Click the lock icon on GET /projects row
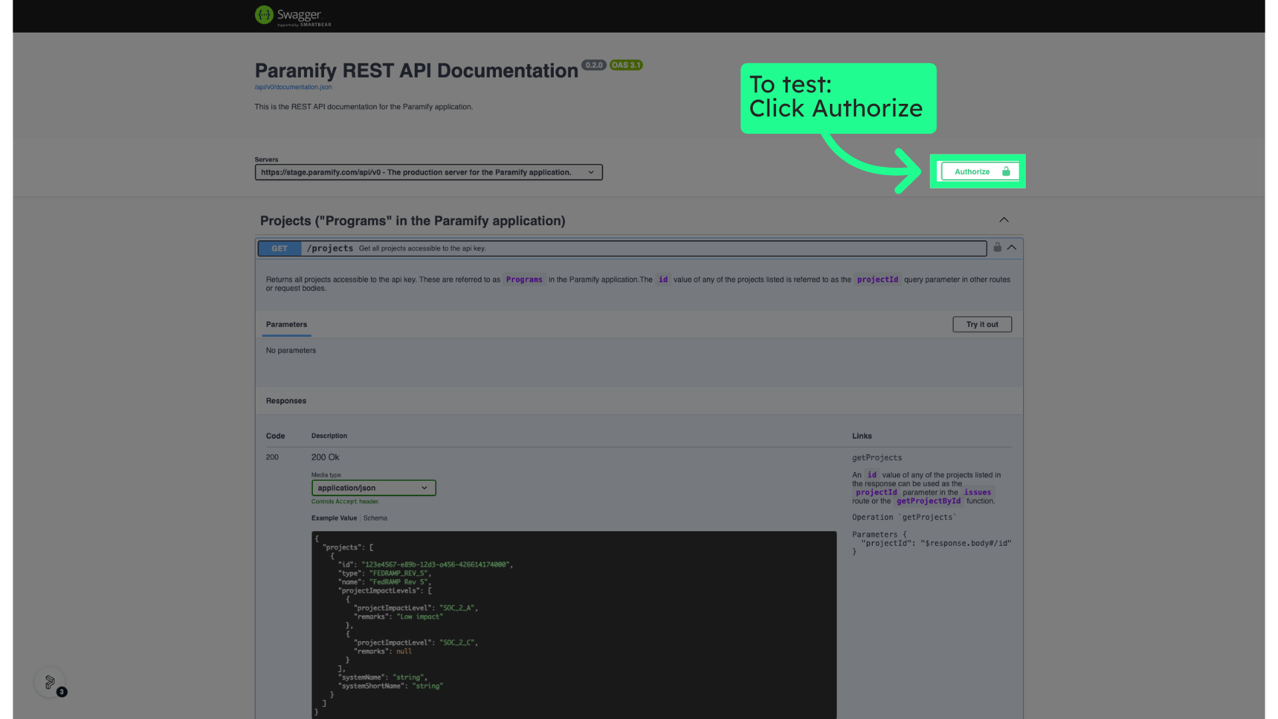The width and height of the screenshot is (1278, 719). click(x=997, y=247)
